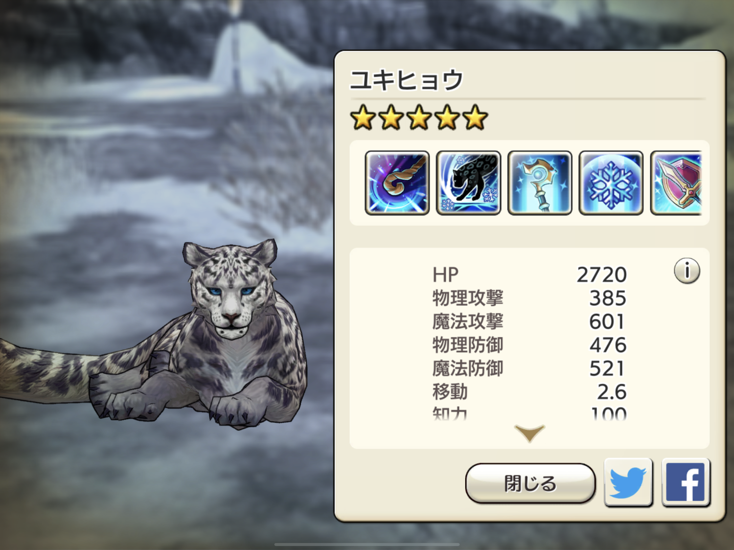The image size is (734, 550).
Task: Share via the Twitter bird icon
Action: (x=628, y=482)
